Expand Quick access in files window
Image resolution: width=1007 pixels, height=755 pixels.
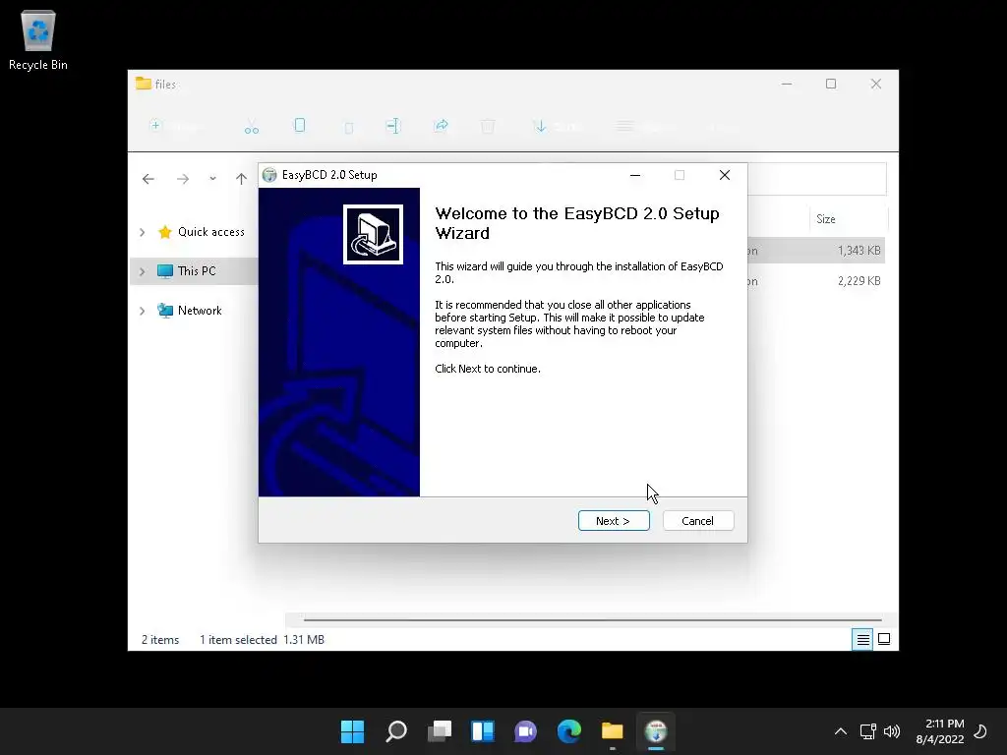pyautogui.click(x=143, y=232)
